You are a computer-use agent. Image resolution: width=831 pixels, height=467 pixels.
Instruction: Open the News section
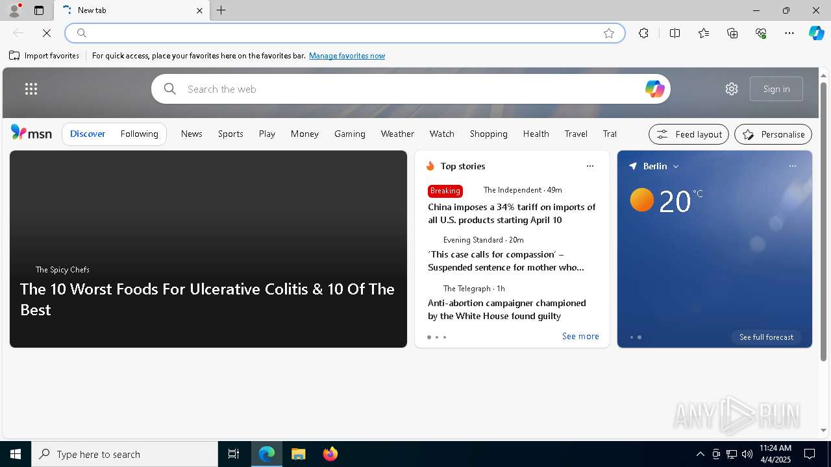[x=192, y=134]
